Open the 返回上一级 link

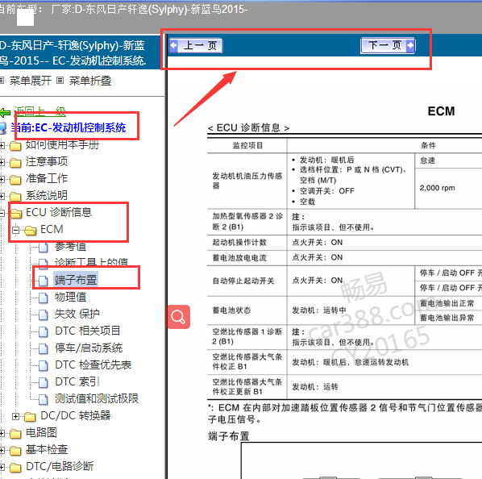pos(39,111)
